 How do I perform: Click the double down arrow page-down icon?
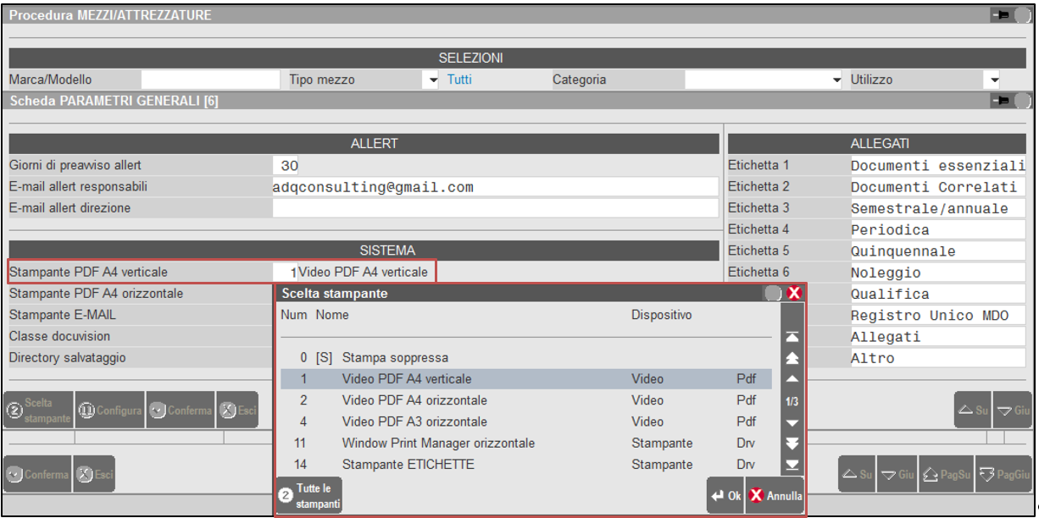coord(792,444)
